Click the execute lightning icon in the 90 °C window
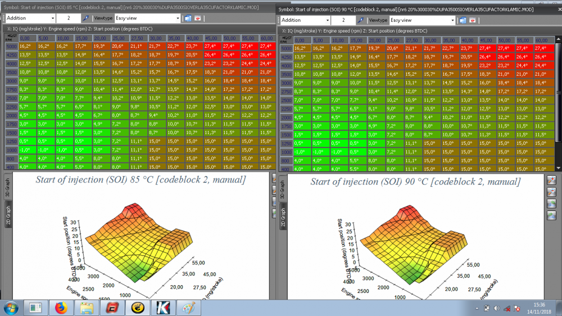 point(361,20)
